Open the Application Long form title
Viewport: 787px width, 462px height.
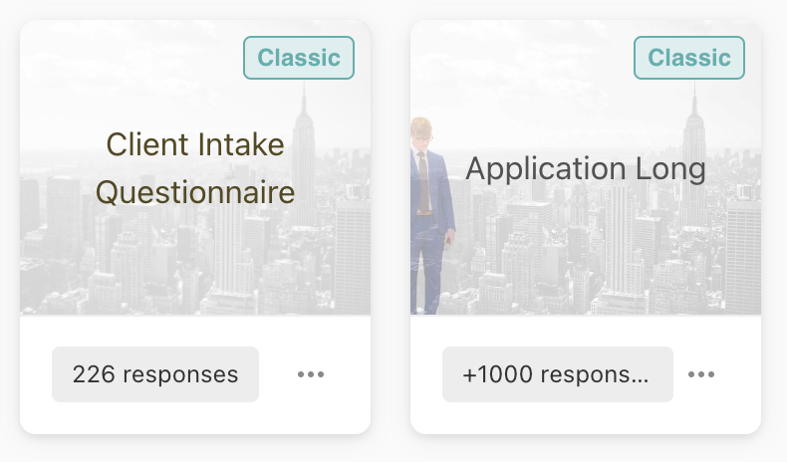click(586, 168)
